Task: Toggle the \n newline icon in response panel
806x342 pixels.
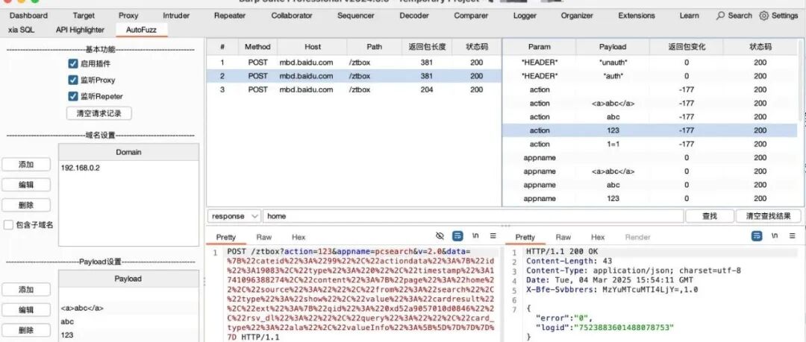Action: (775, 235)
